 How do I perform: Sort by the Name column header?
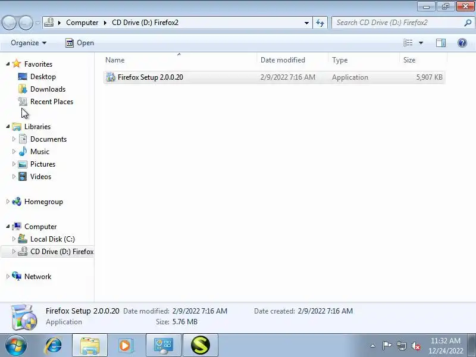tap(180, 60)
